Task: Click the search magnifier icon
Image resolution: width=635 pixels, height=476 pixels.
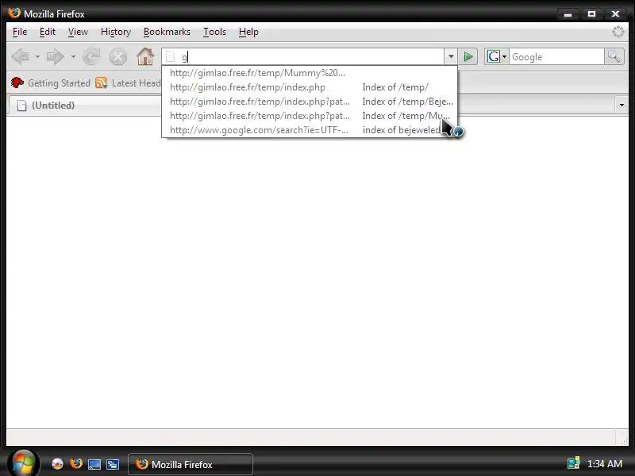Action: pyautogui.click(x=614, y=56)
